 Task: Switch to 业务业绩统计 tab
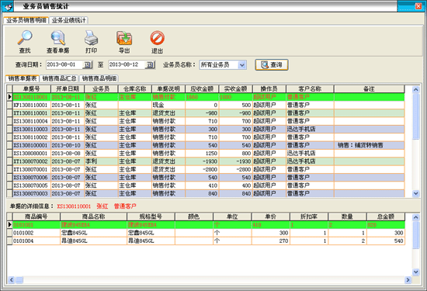(x=68, y=20)
